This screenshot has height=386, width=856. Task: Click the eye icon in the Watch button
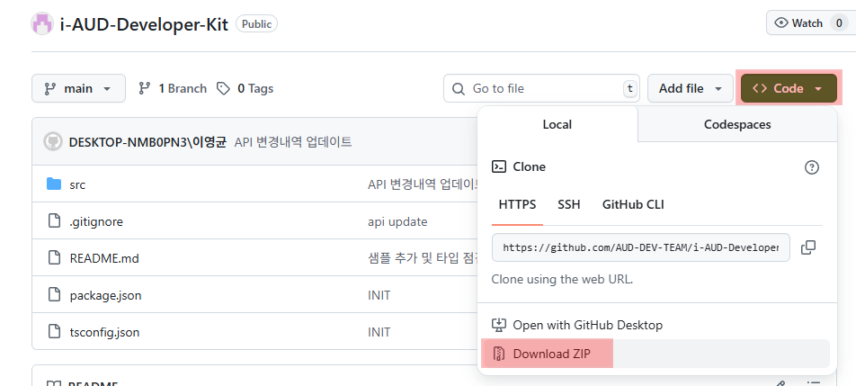coord(781,22)
